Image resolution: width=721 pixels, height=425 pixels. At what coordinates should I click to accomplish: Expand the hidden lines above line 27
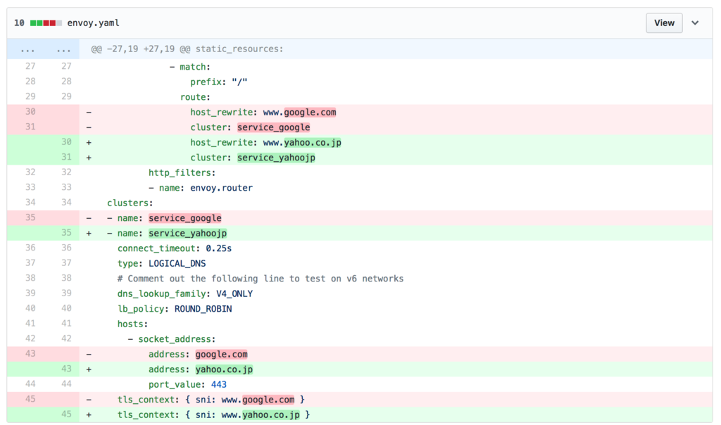(43, 49)
